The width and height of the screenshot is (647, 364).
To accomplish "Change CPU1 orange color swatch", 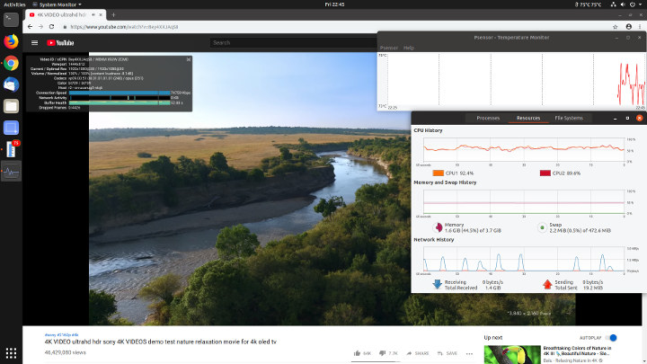I will [438, 173].
